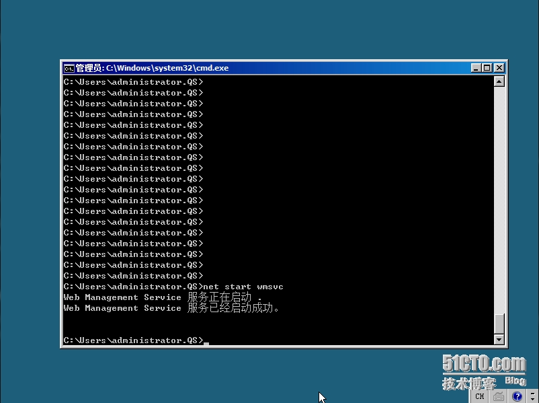539x403 pixels.
Task: Click the 'Web Management Service 服务正在启动' line
Action: point(163,297)
